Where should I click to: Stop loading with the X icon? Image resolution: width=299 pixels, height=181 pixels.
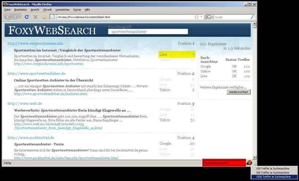click(x=35, y=17)
